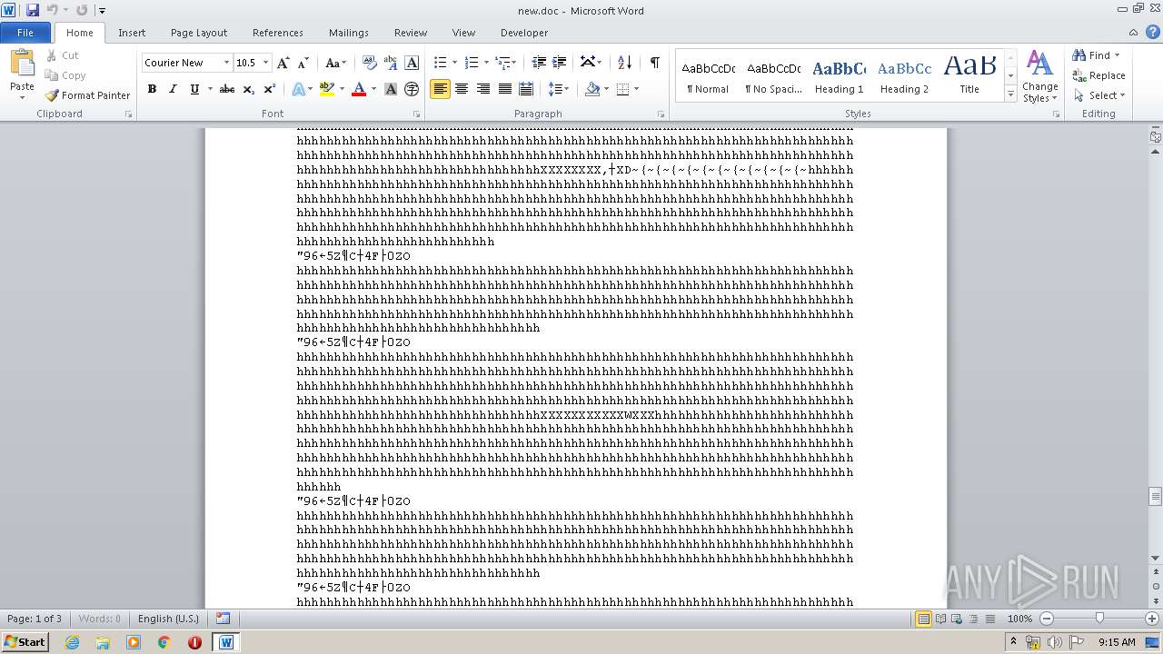Apply yellow text highlight color

click(327, 89)
